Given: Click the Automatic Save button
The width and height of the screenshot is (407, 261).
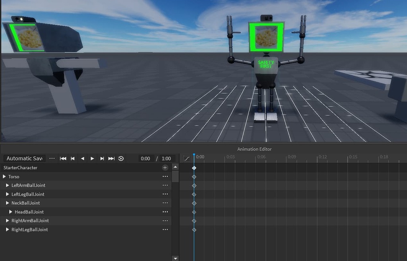Looking at the screenshot, I should click(x=24, y=158).
